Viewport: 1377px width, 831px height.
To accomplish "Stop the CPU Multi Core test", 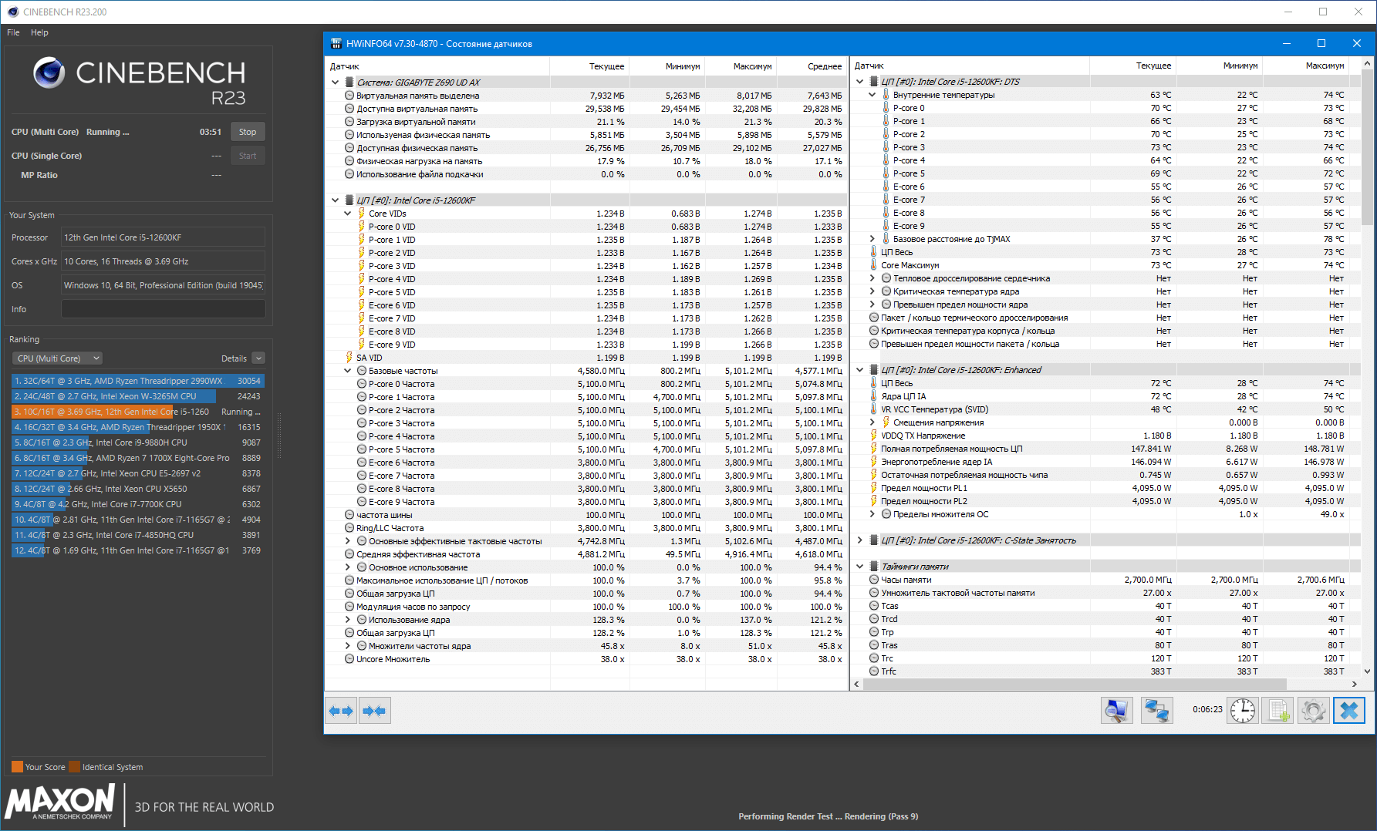I will coord(248,132).
